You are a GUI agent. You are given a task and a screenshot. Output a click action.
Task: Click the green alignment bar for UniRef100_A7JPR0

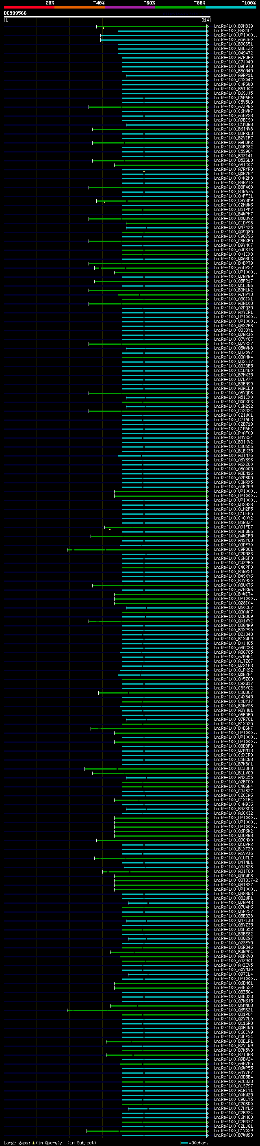[148, 107]
